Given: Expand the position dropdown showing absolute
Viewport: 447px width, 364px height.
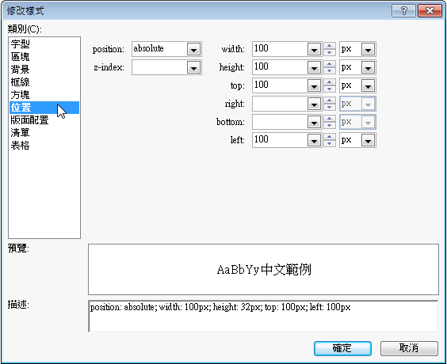Looking at the screenshot, I should coord(193,50).
